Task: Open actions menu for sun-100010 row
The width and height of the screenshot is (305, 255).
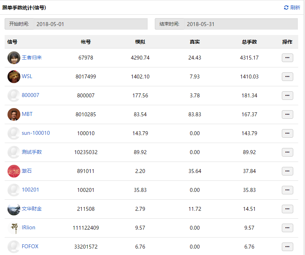Action: click(287, 133)
